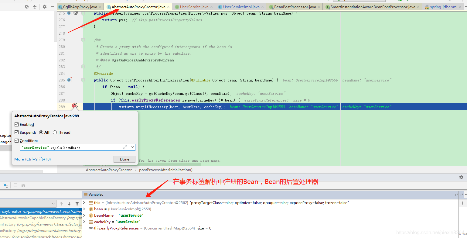Expand the 'beanName' variable node

tap(84, 215)
